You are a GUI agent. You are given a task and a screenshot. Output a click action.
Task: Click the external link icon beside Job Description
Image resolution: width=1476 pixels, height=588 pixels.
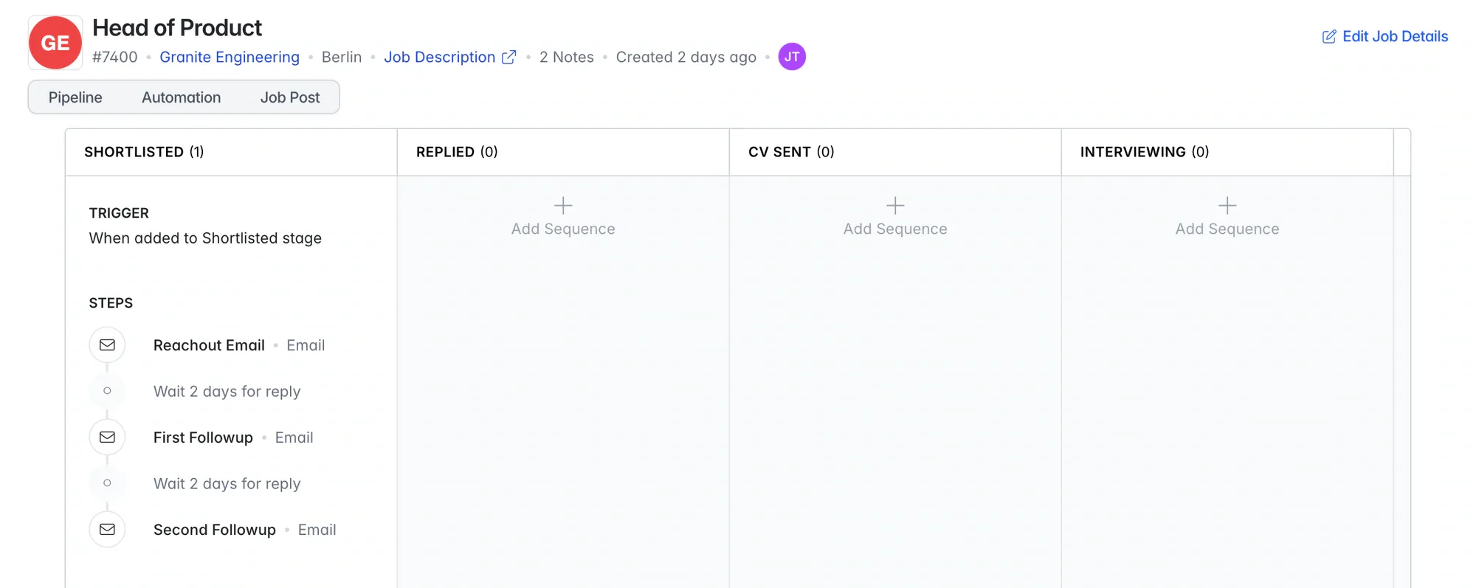(509, 57)
